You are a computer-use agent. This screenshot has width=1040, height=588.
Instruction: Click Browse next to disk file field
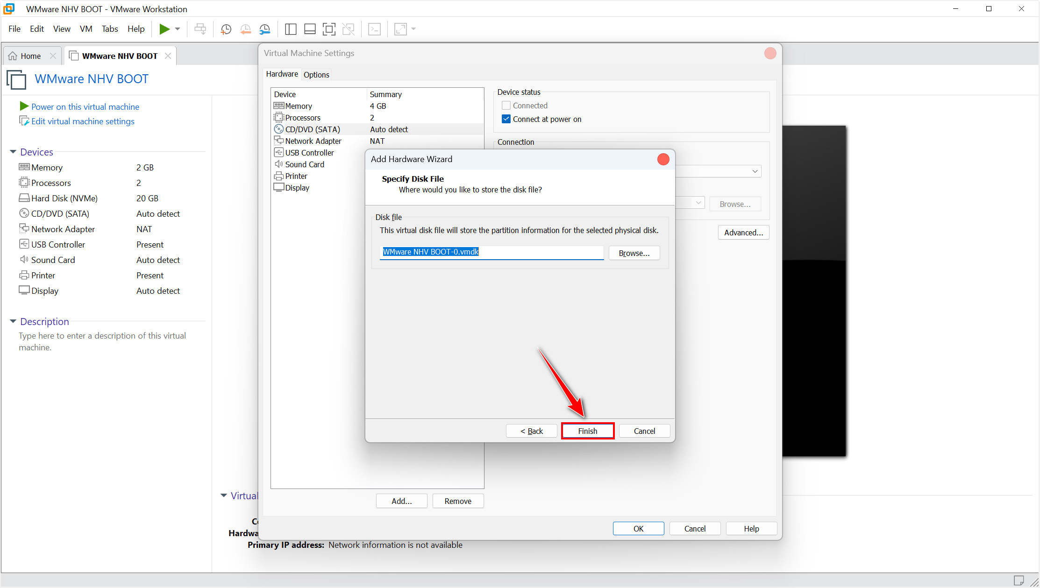coord(634,253)
